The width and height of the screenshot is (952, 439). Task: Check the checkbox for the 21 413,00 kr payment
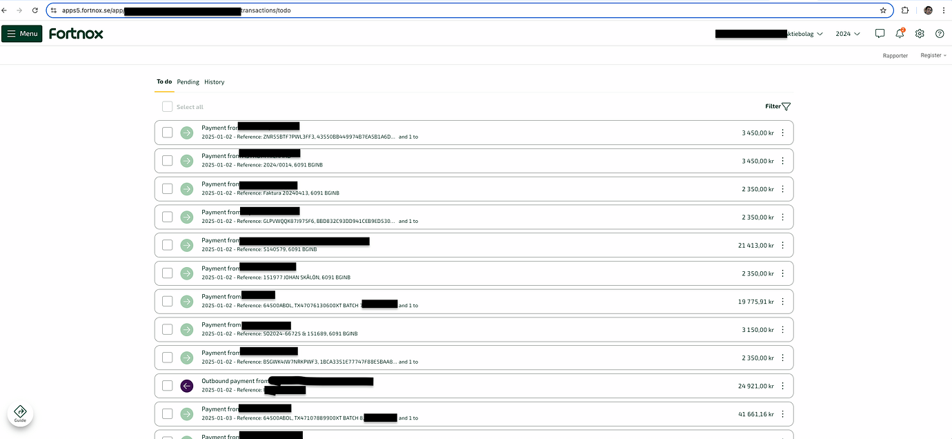click(167, 244)
